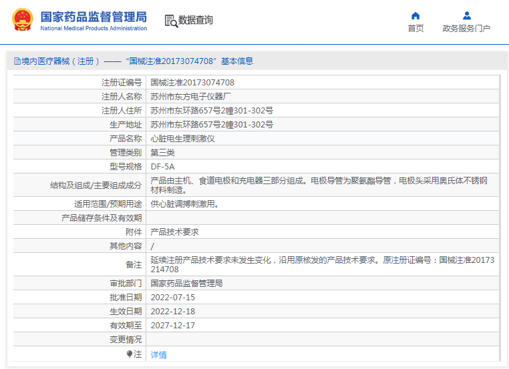
Task: Click the approval date 2022-07-15
Action: 172,298
